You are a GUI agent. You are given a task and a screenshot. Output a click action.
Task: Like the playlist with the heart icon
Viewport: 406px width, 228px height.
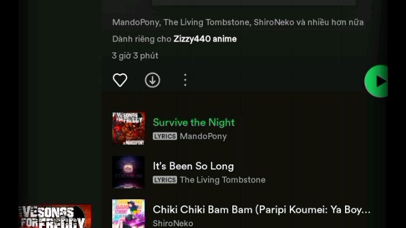click(120, 80)
